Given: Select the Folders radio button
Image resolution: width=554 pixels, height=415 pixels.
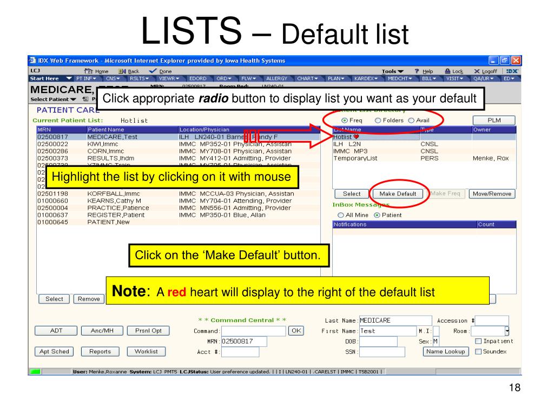Looking at the screenshot, I should (x=378, y=121).
